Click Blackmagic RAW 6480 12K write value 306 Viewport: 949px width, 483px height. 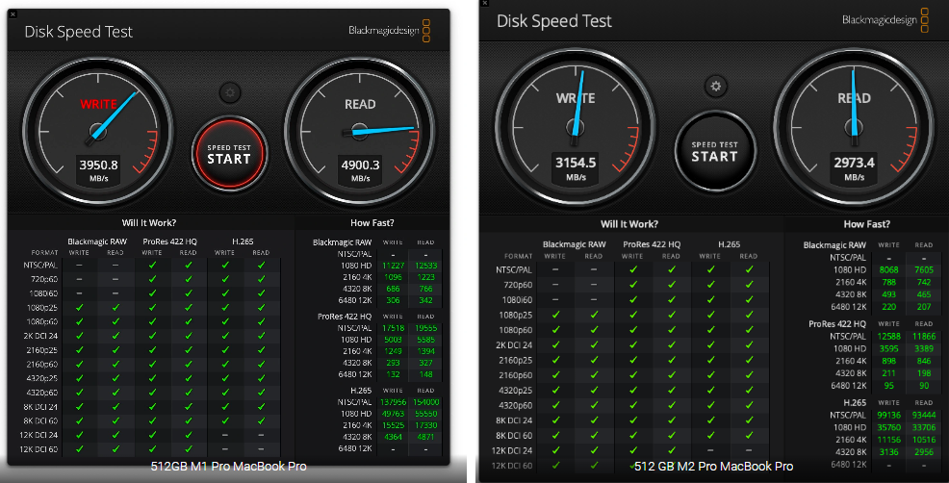click(x=393, y=300)
